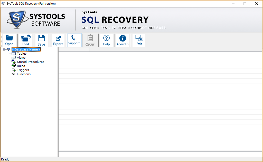
Task: Open Support with the phone icon
Action: click(74, 40)
